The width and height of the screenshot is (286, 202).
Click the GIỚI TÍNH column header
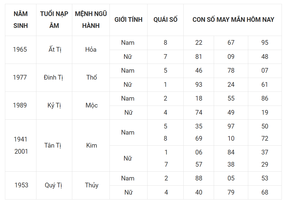129,20
